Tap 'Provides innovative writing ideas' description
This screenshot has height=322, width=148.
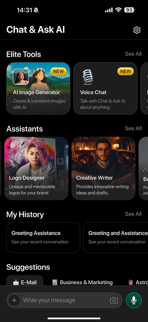102,190
